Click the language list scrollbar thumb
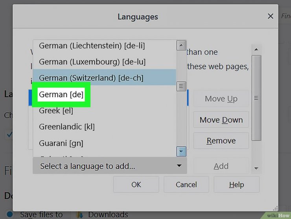Screen dimensions: 291x219 [181, 85]
